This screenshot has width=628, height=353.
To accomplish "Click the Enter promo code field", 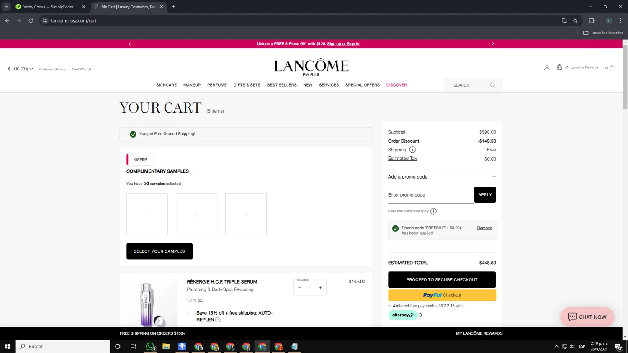I will coord(431,195).
